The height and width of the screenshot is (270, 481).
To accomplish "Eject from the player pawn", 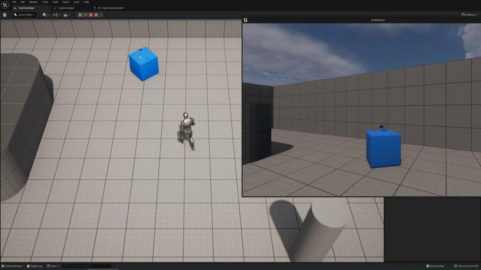I will (x=96, y=15).
